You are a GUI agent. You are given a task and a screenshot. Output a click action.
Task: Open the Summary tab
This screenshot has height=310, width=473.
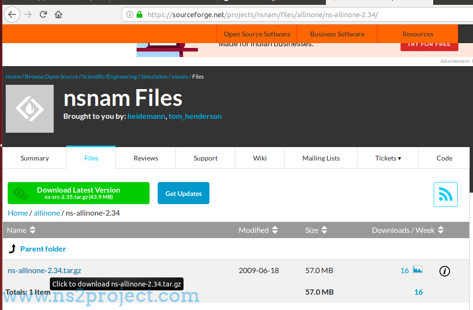coord(35,158)
